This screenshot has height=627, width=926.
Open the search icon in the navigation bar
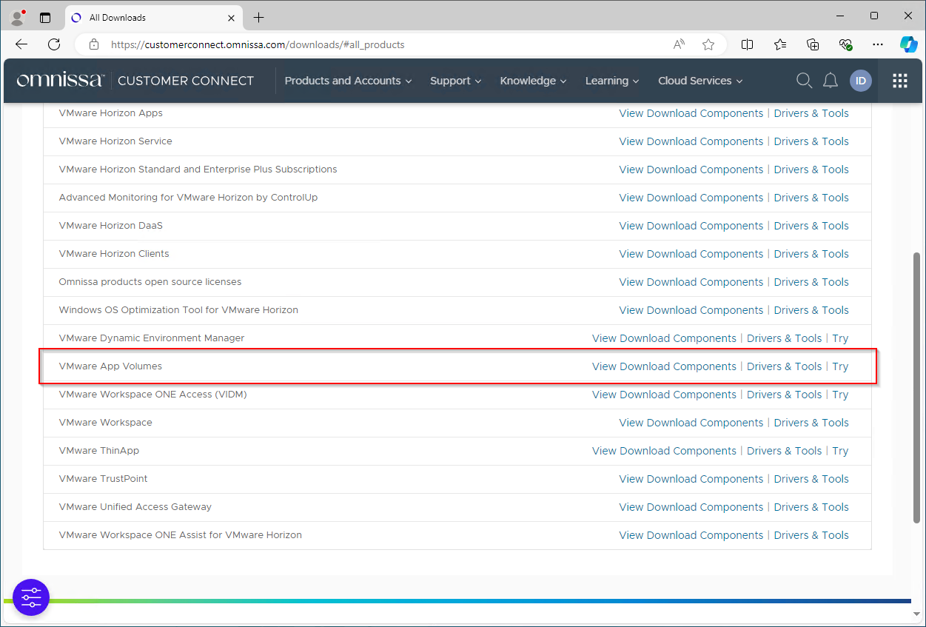click(x=804, y=81)
